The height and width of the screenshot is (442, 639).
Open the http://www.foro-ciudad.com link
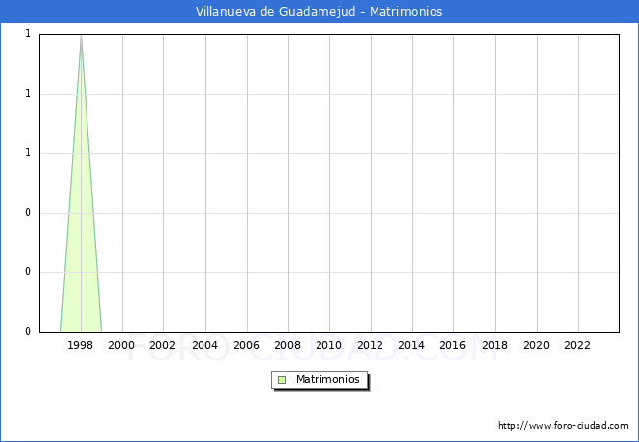click(563, 426)
